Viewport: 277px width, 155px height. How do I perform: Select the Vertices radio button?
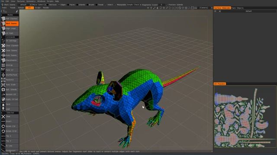(48, 5)
